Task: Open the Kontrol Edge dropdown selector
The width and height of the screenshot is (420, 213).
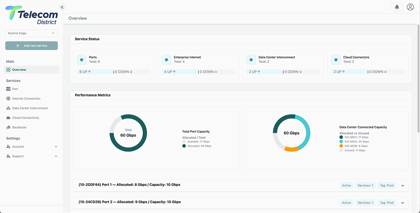Action: 32,33
